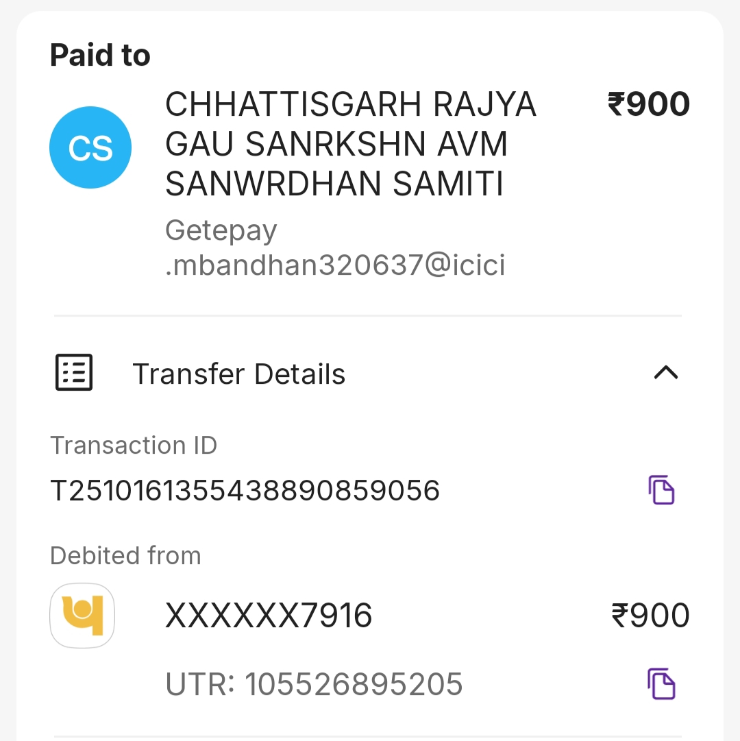Tap the blue CS payee avatar
This screenshot has width=740, height=741.
[90, 147]
